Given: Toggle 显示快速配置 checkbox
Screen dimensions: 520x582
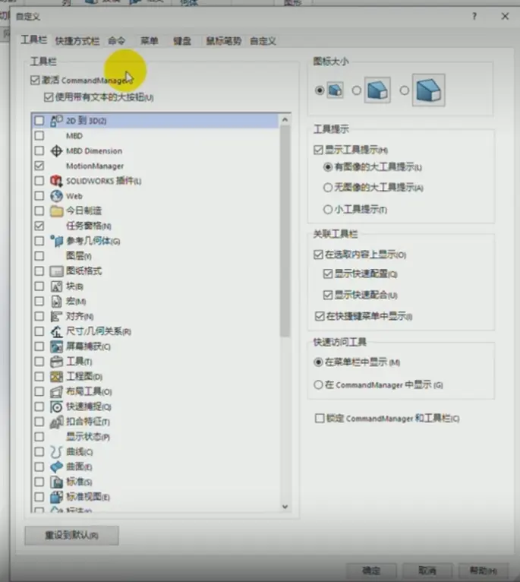Looking at the screenshot, I should tap(327, 274).
